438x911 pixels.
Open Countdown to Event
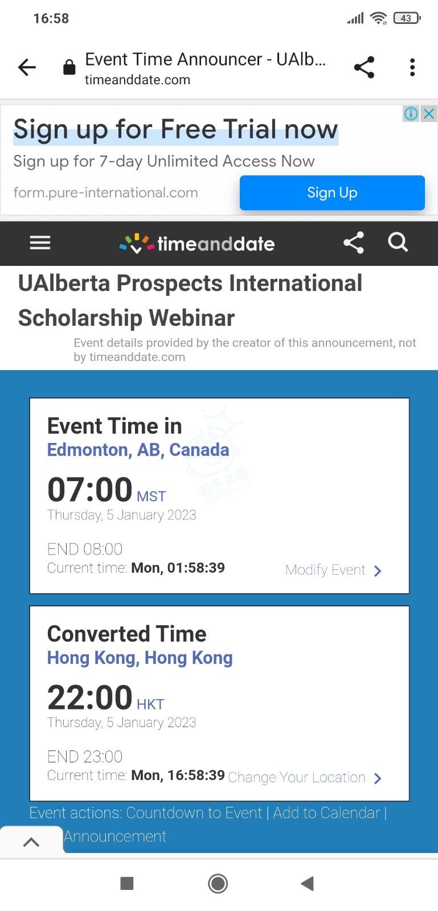(x=194, y=812)
